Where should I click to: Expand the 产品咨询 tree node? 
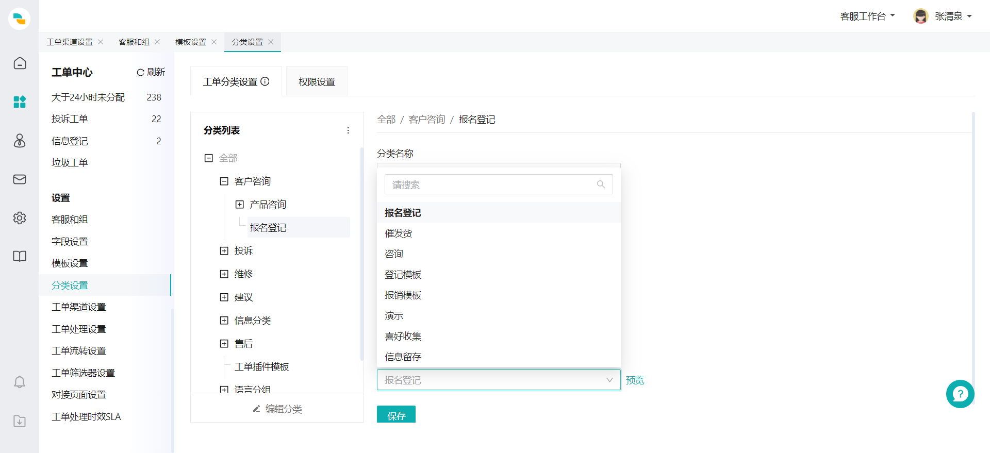pyautogui.click(x=240, y=205)
